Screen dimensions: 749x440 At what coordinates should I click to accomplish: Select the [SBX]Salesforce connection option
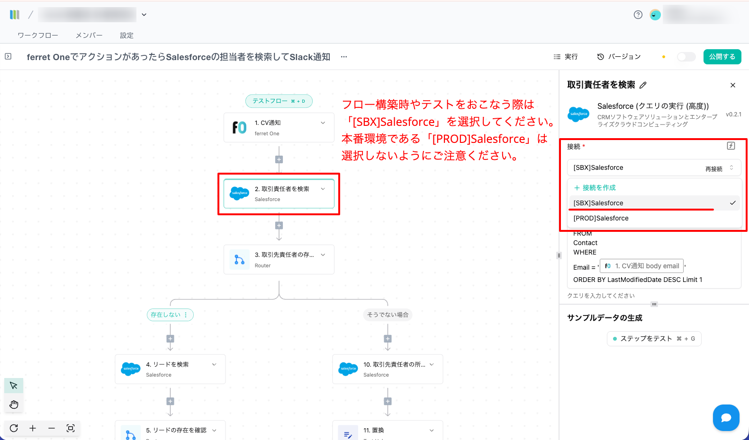[654, 203]
